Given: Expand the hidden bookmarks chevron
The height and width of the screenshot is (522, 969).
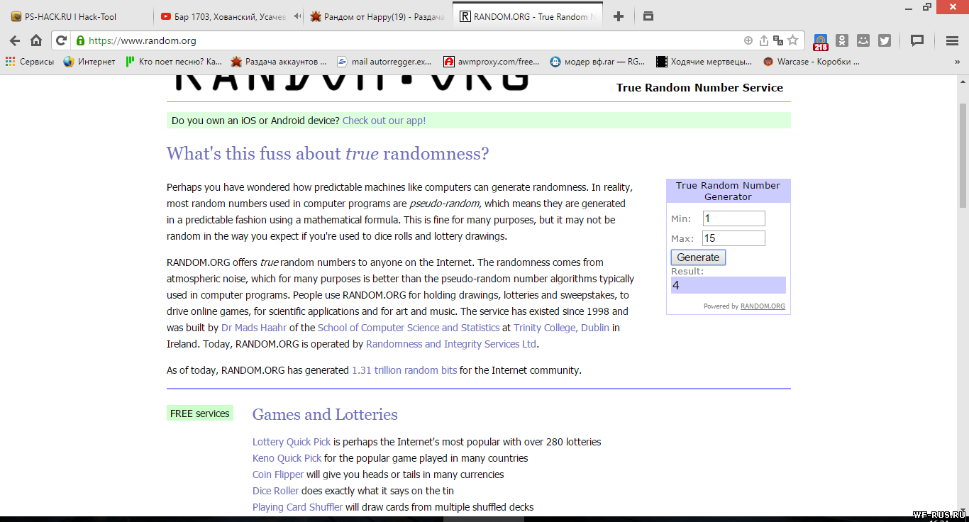Looking at the screenshot, I should (957, 62).
